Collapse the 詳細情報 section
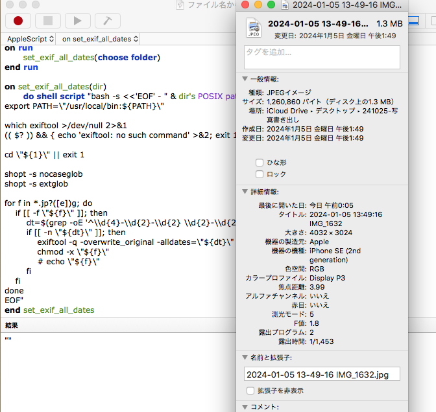Viewport: 436px width, 412px height. (245, 192)
